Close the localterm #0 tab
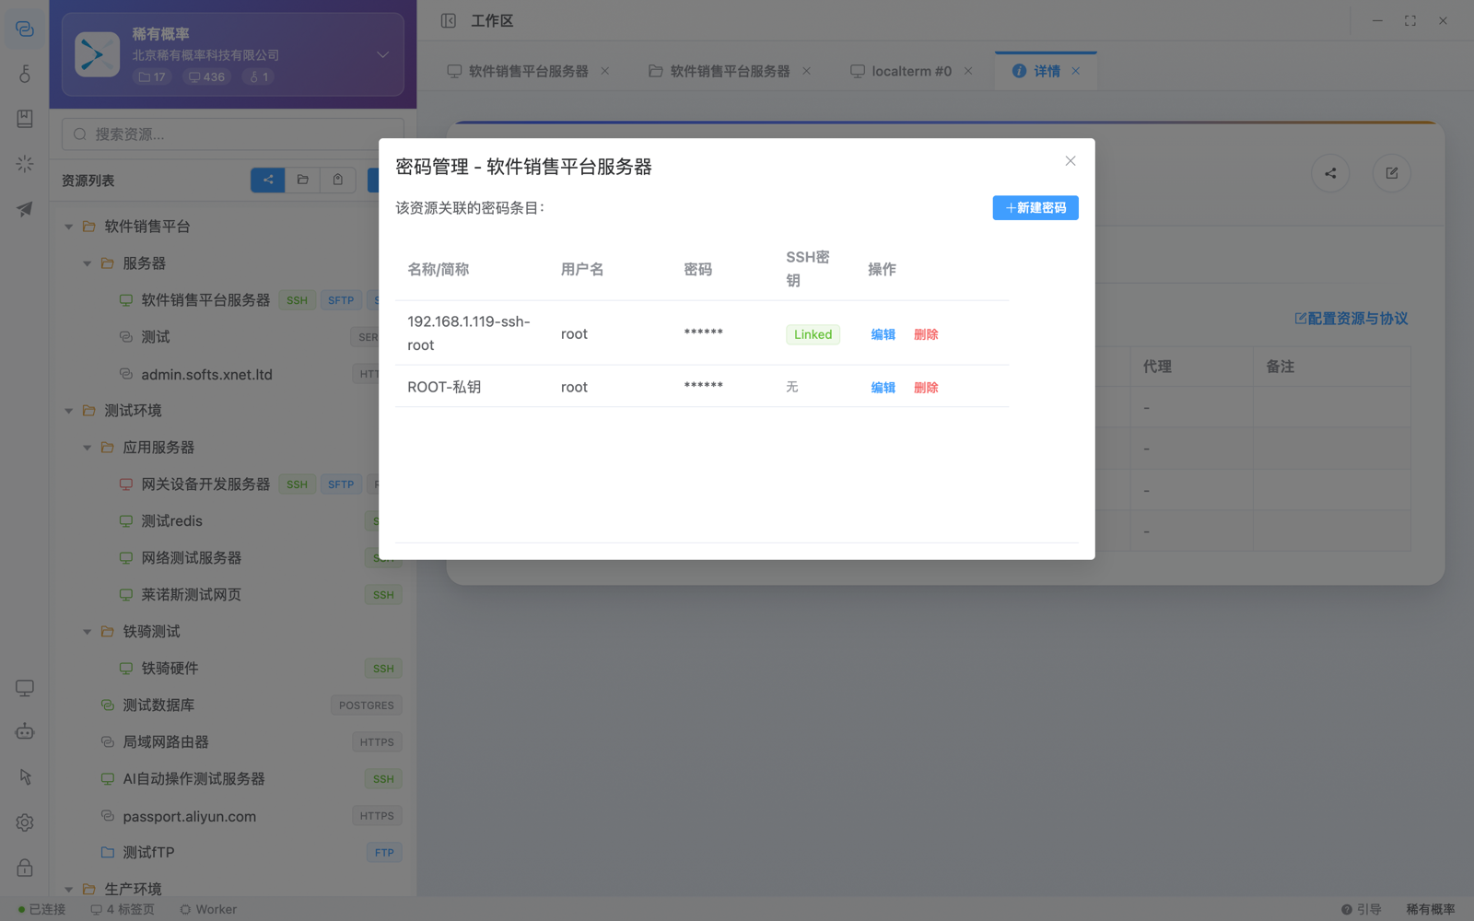 pyautogui.click(x=968, y=71)
